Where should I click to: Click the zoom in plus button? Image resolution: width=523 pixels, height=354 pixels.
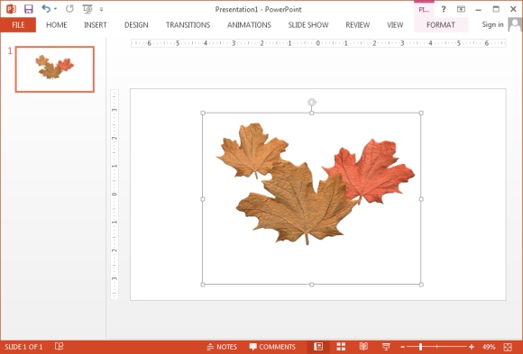(472, 347)
